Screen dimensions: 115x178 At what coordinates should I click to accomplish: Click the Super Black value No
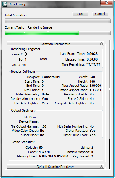click(42, 135)
